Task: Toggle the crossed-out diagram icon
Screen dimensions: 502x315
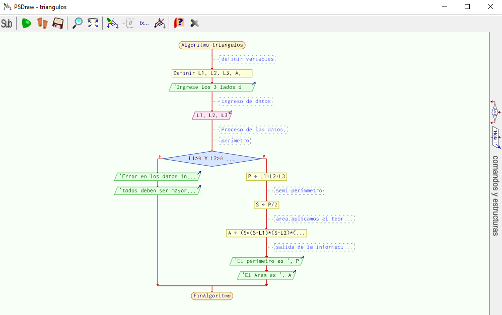Action: [160, 23]
